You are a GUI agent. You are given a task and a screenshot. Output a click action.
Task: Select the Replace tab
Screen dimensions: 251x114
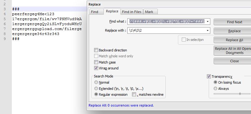[112, 11]
